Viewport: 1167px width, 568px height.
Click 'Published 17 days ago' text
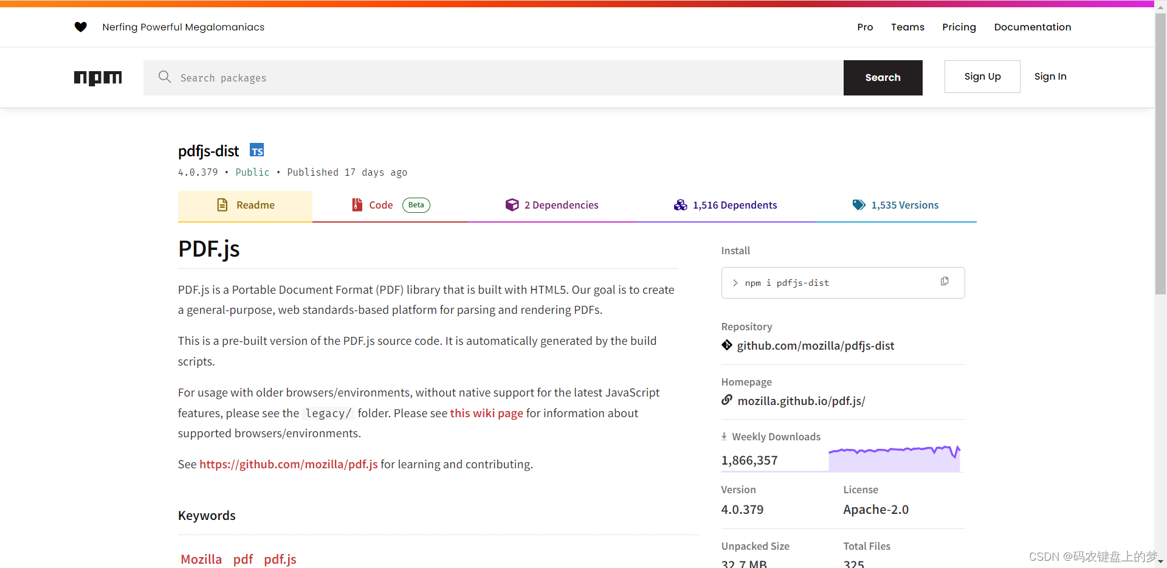[x=347, y=172]
